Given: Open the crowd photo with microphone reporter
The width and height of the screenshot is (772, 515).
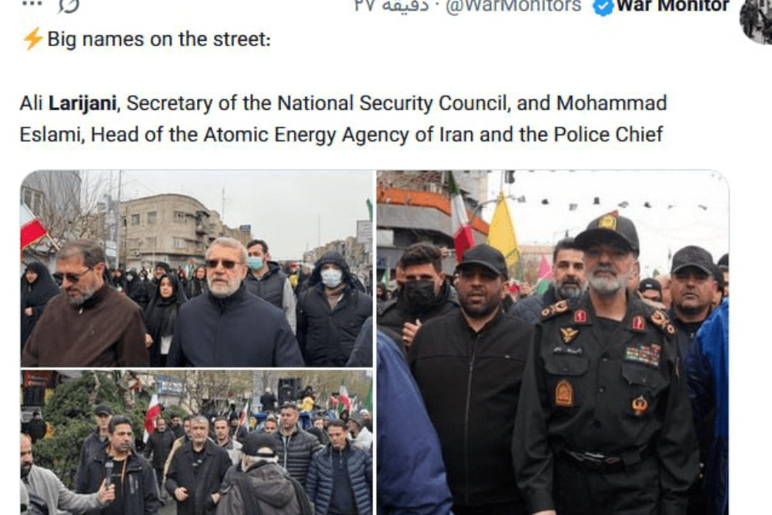Looking at the screenshot, I should 196,443.
